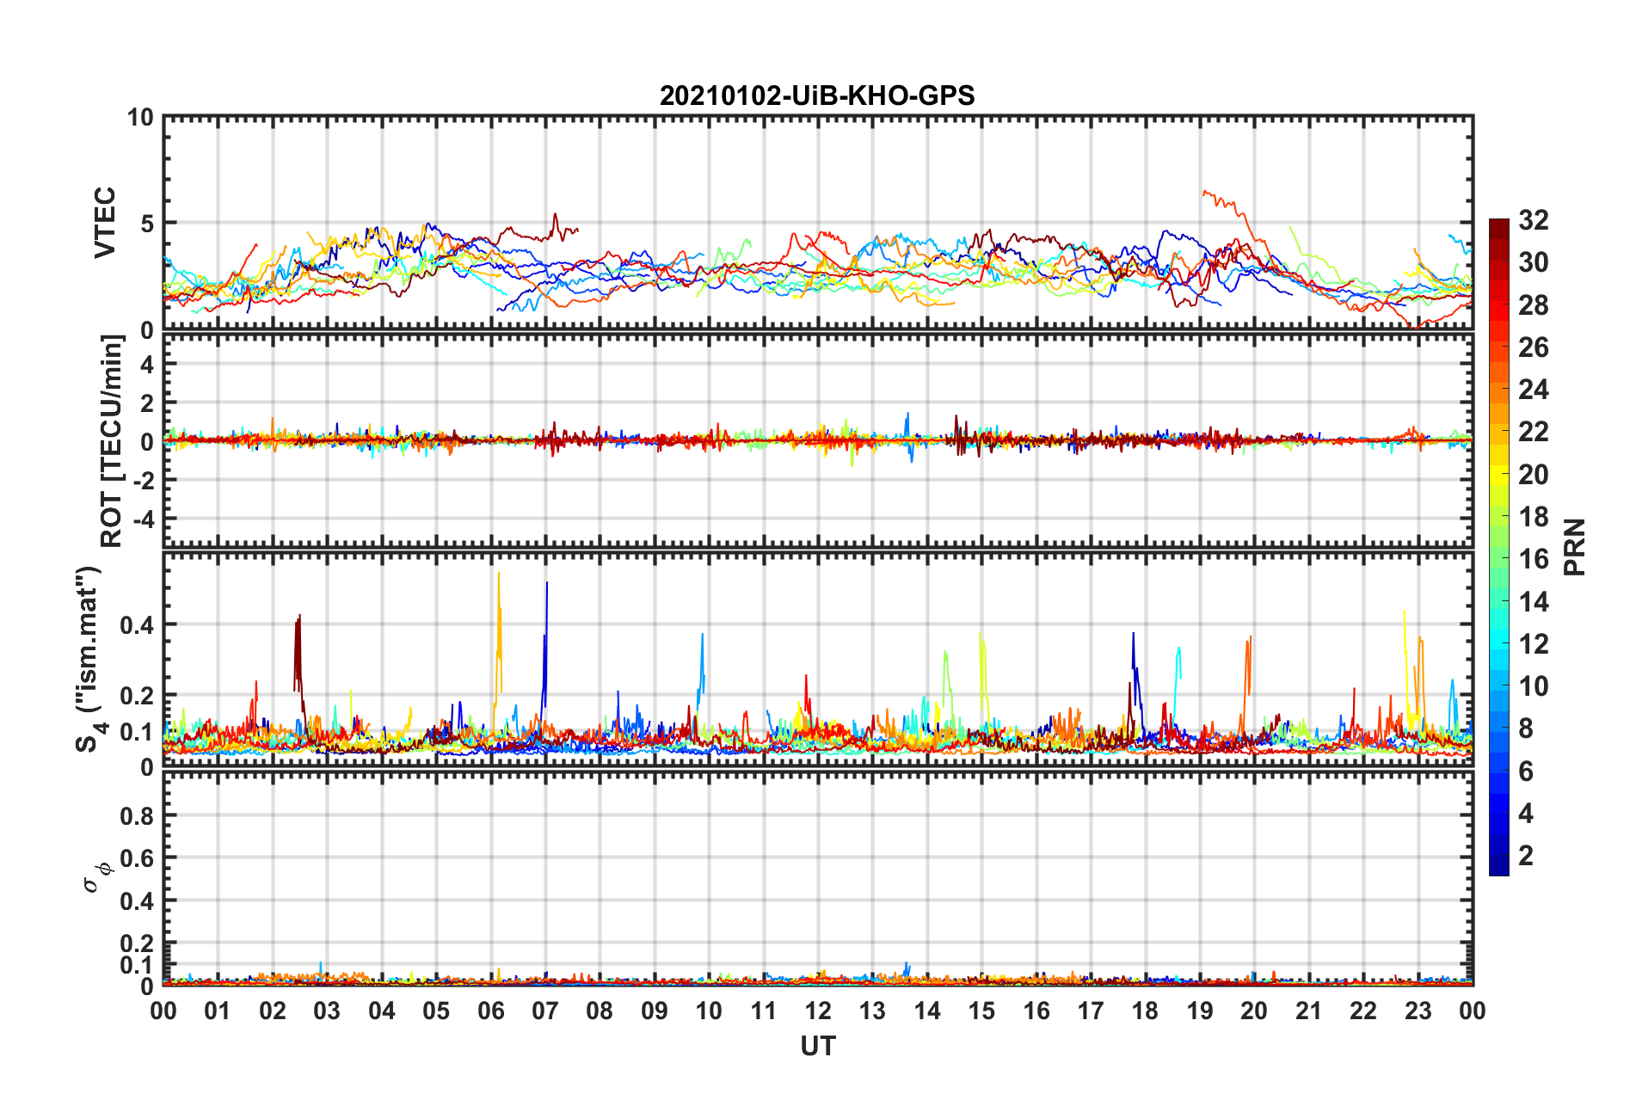Click colorbar tick label 16
1636x1094 pixels.
(x=1533, y=559)
